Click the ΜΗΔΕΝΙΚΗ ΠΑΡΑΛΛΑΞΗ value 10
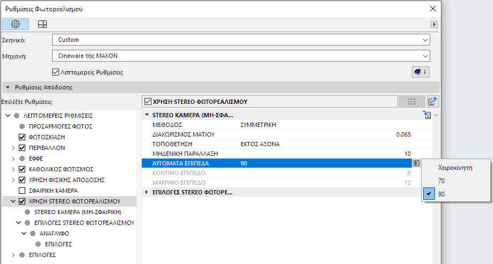The width and height of the screenshot is (493, 264). [408, 154]
